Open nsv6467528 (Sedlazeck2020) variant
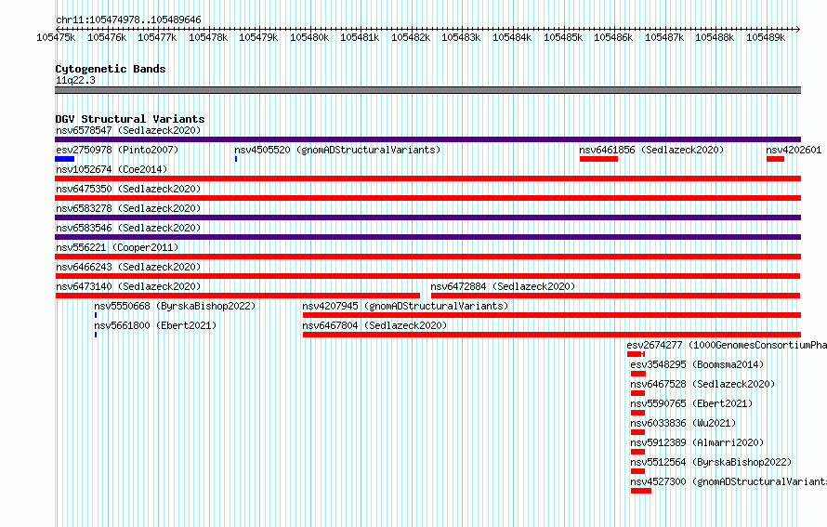Image resolution: width=827 pixels, height=527 pixels. 702,384
